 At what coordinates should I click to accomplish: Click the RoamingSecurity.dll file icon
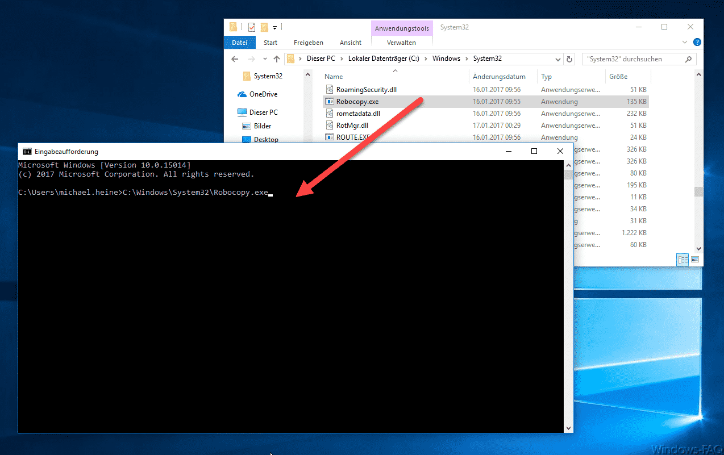point(330,90)
